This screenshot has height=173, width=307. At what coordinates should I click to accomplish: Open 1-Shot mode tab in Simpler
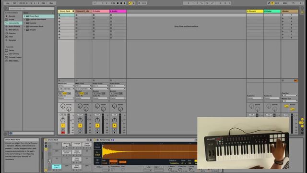(x=97, y=153)
